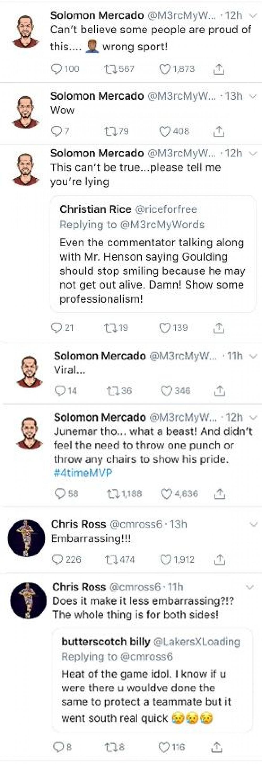Retweet the 'Does it make it less embarrassing' tweet
This screenshot has height=764, width=262.
point(110,747)
